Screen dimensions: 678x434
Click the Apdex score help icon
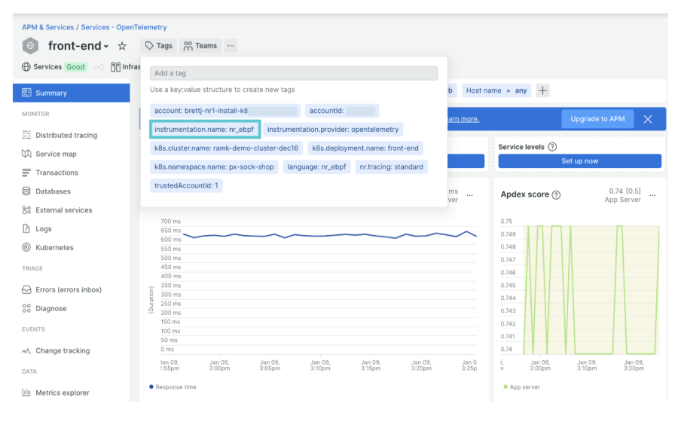[x=556, y=194]
